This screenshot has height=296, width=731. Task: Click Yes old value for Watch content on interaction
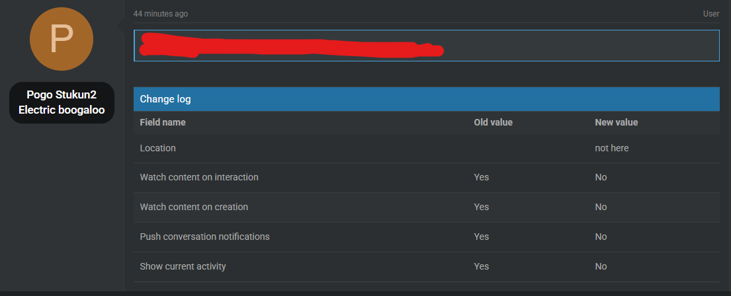tap(482, 177)
